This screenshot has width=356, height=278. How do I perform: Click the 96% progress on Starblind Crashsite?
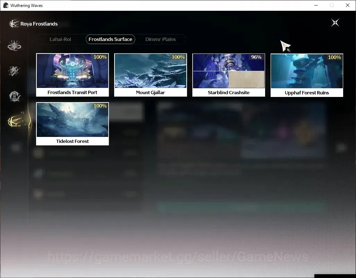(x=256, y=57)
